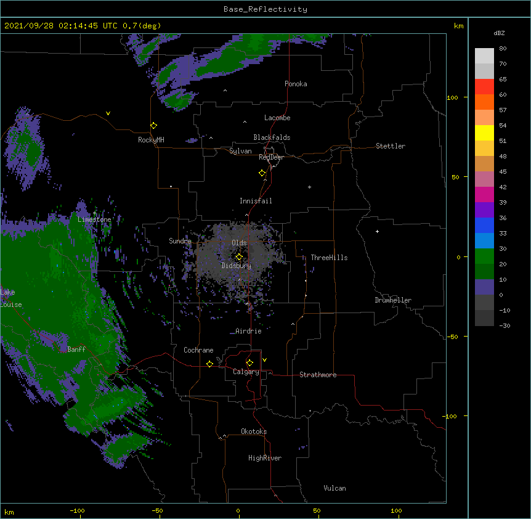Click the Okotoks town label
The image size is (531, 519).
coord(254,431)
